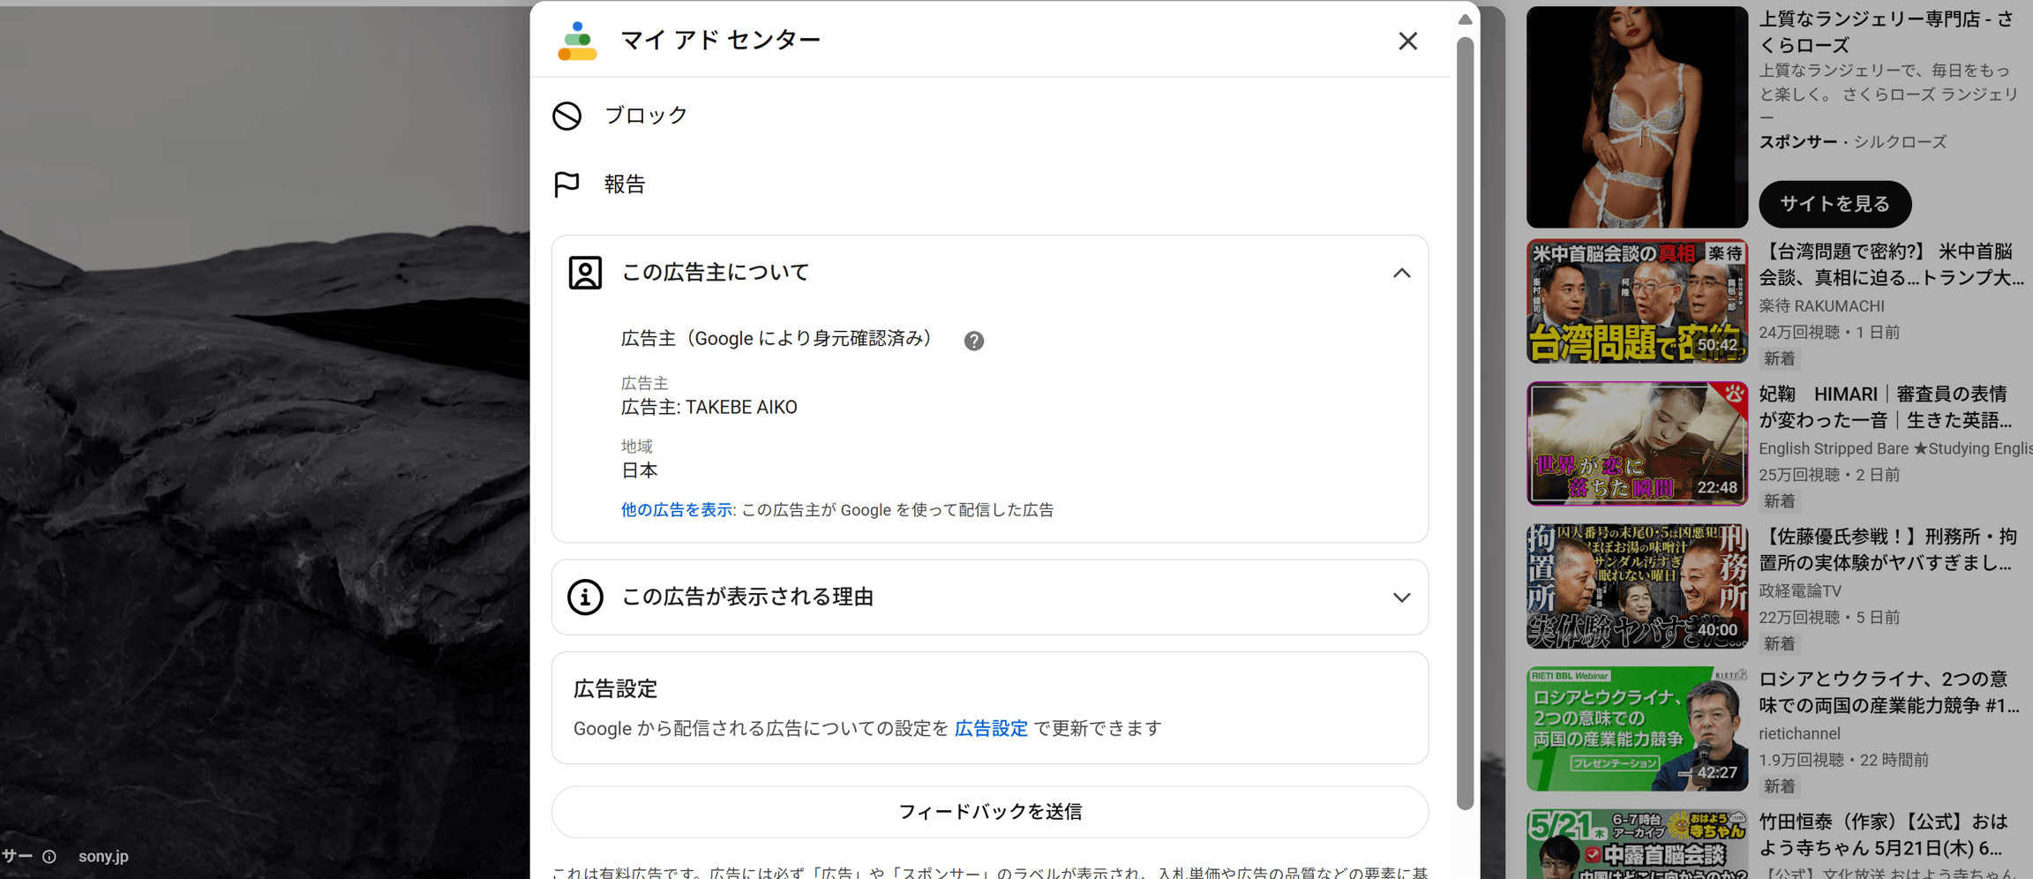The height and width of the screenshot is (879, 2033).
Task: Click the dialog vertical scrollbar thumb
Action: (1465, 423)
